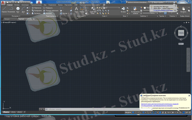Select the Круг (circle) tool
The width and height of the screenshot is (192, 120).
click(18, 10)
